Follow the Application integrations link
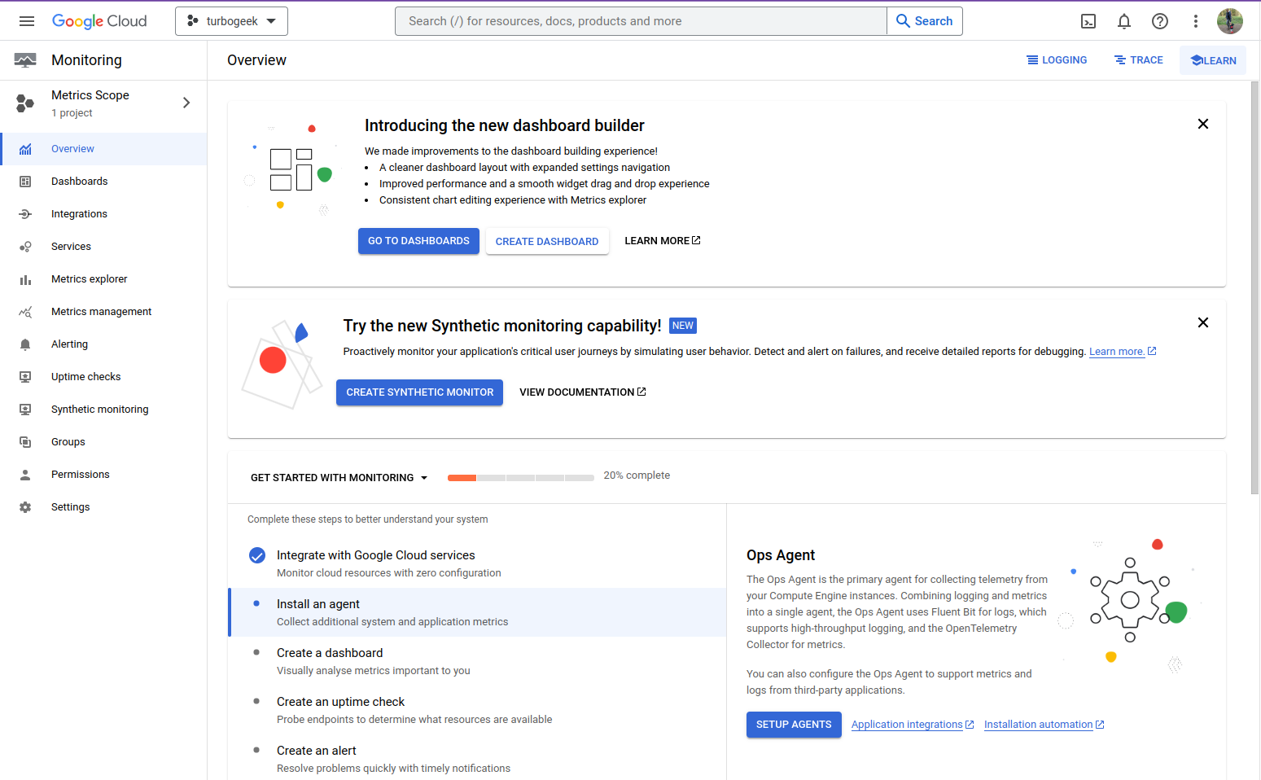This screenshot has height=780, width=1261. pos(907,725)
